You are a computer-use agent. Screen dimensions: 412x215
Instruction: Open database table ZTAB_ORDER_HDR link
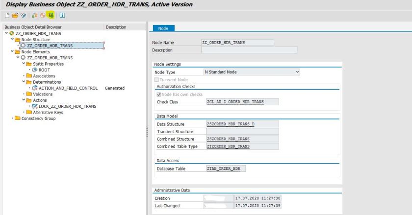click(226, 168)
